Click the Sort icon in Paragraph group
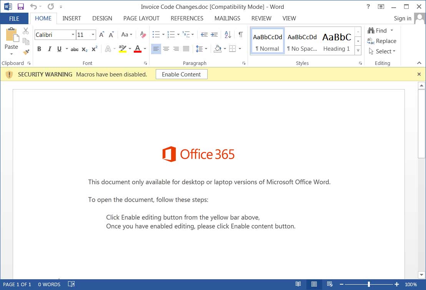The width and height of the screenshot is (426, 290). 228,35
